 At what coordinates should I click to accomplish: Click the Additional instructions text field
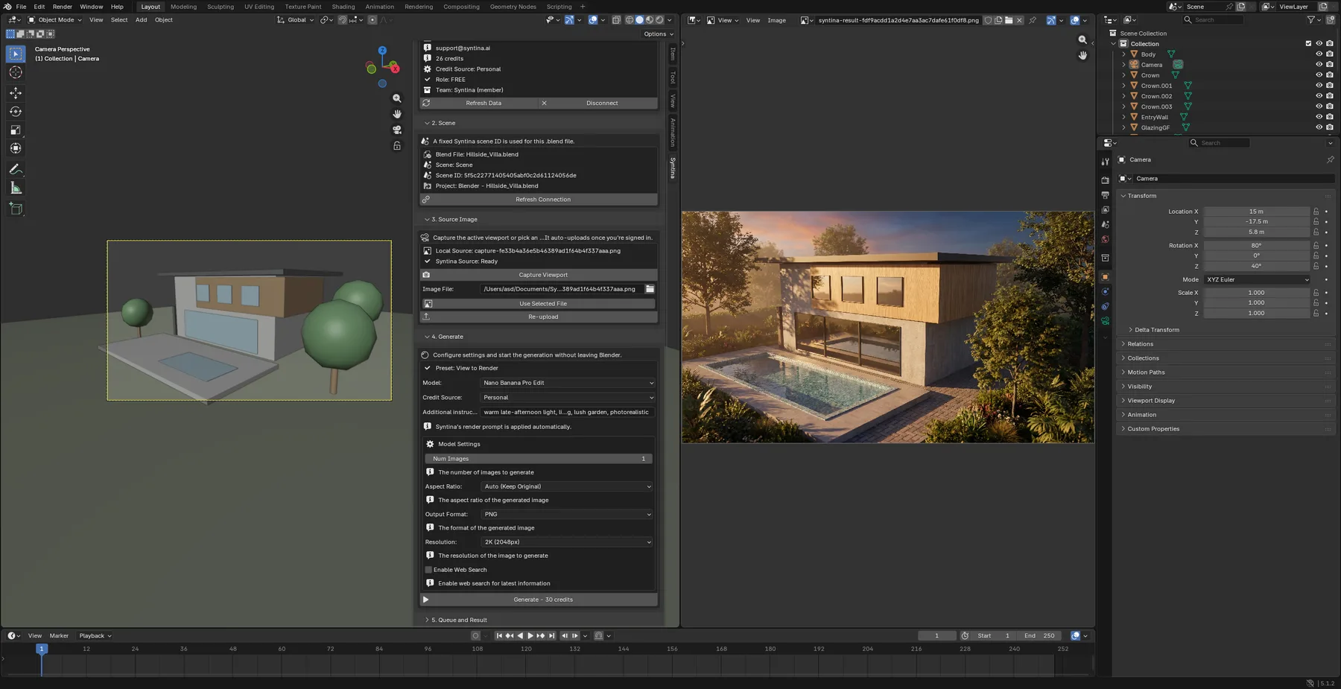tap(568, 412)
